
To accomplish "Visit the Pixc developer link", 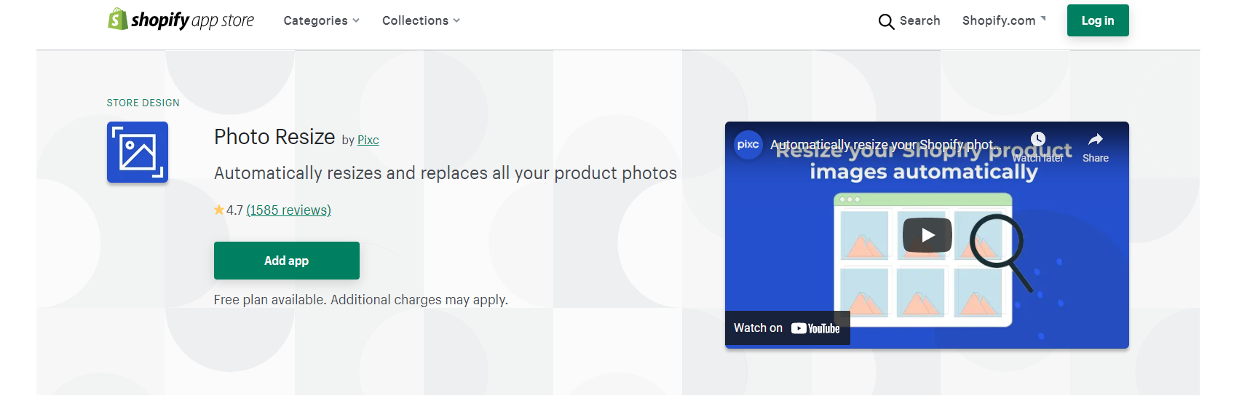I will pyautogui.click(x=368, y=140).
